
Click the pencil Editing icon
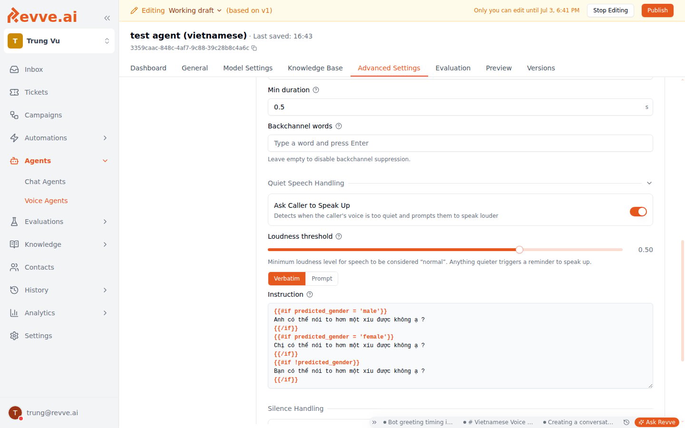tap(134, 10)
